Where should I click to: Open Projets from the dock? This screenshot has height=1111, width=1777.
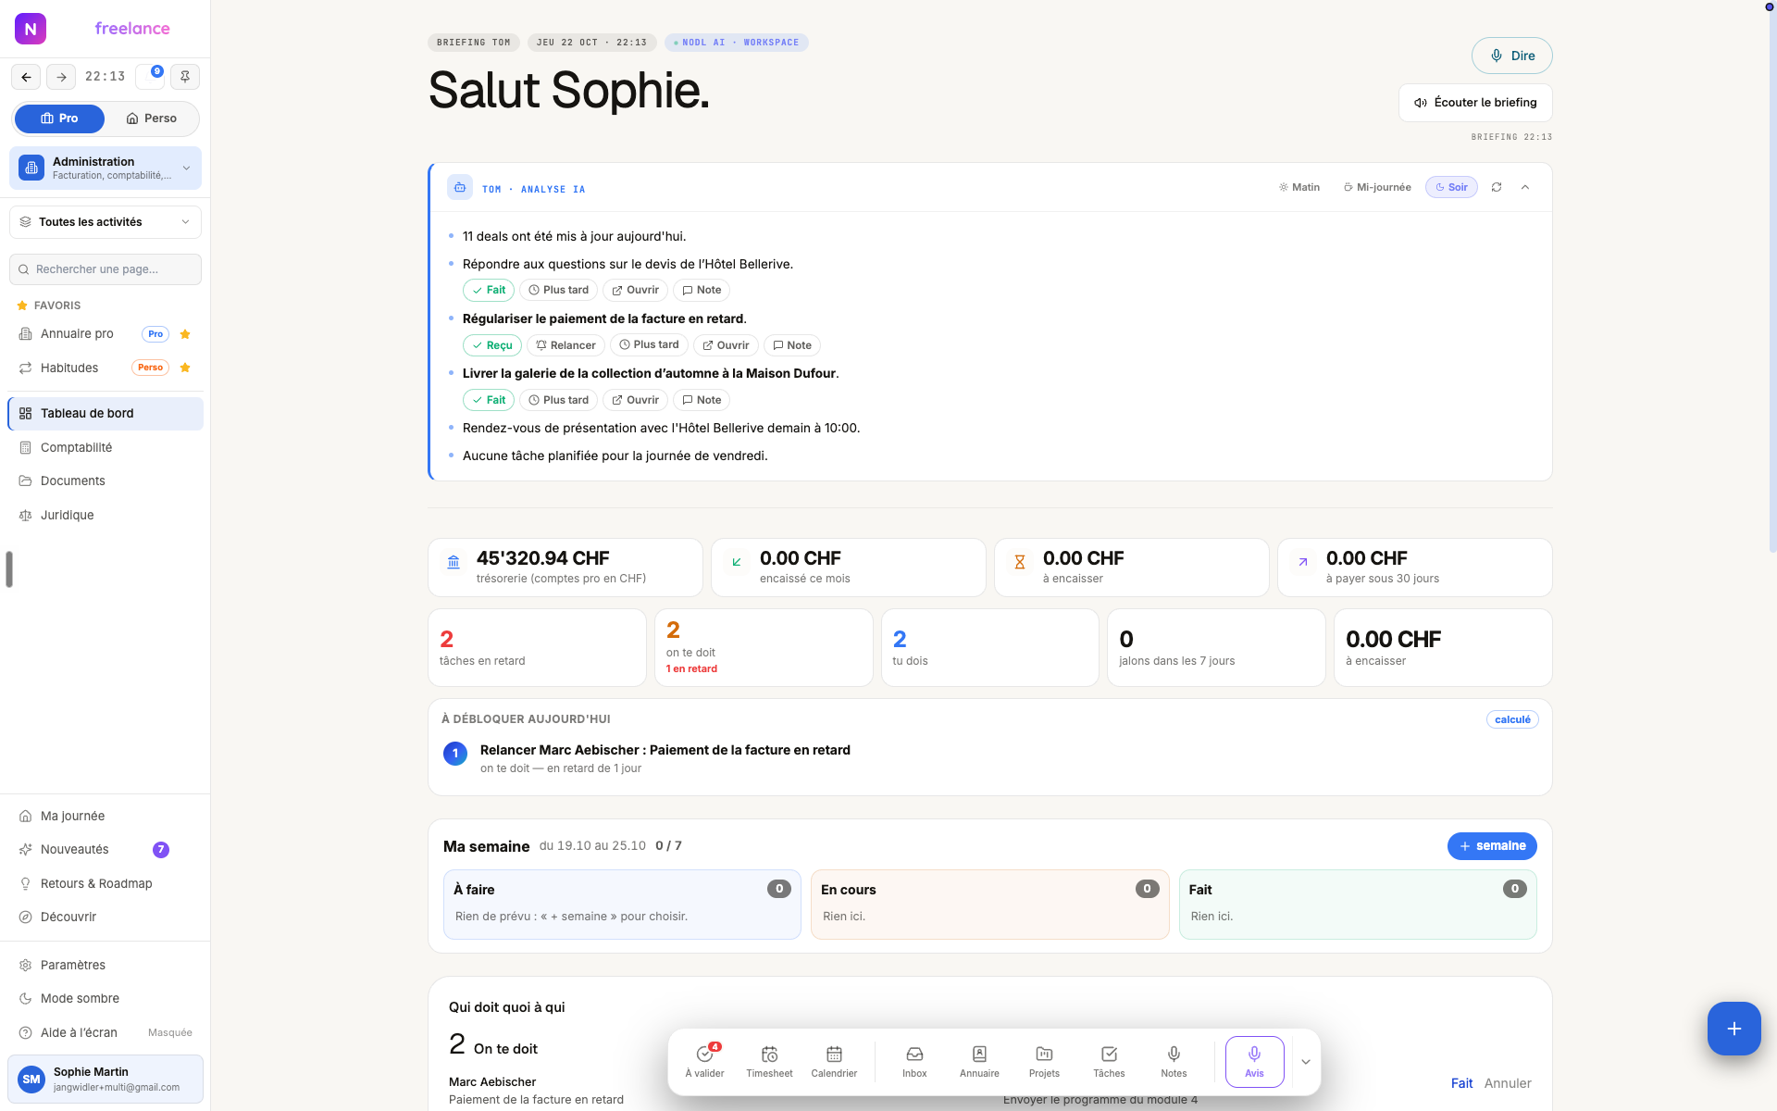point(1044,1061)
